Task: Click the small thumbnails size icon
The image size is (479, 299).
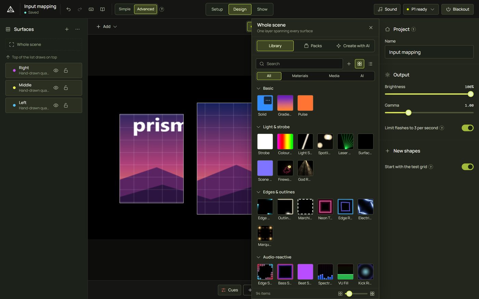Action: coord(340,294)
